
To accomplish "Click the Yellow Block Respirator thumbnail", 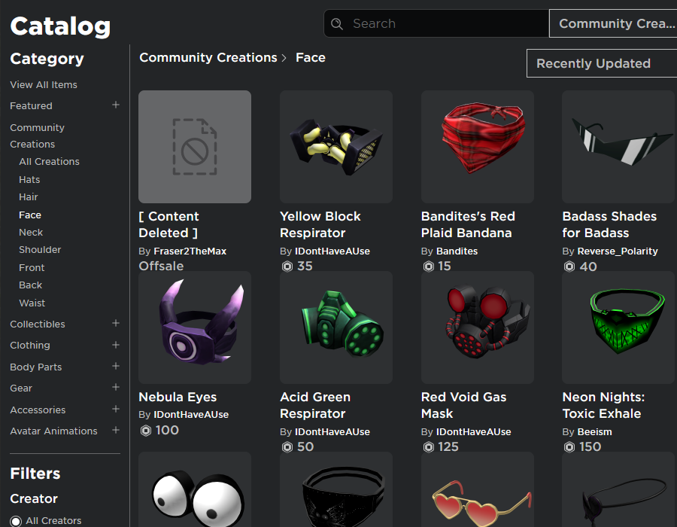I will coord(336,147).
